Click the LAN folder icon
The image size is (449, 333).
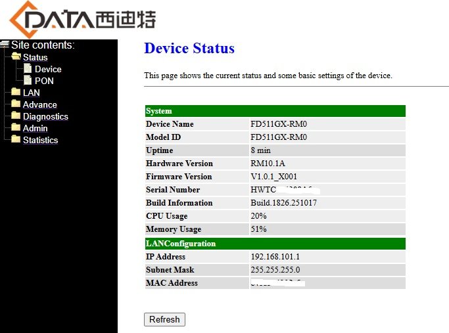16,92
